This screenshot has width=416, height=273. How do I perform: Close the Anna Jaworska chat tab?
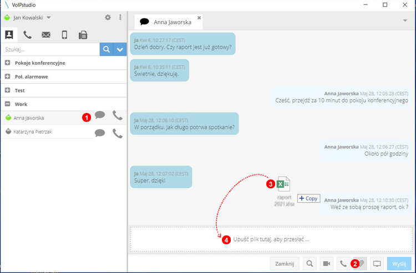coord(199,18)
